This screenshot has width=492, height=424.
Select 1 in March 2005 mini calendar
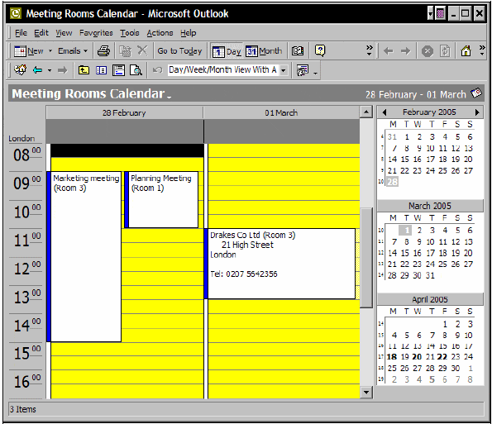pos(406,231)
